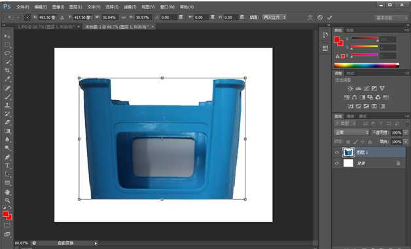
Task: Toggle the link aspect ratio chain
Action: coord(124,18)
